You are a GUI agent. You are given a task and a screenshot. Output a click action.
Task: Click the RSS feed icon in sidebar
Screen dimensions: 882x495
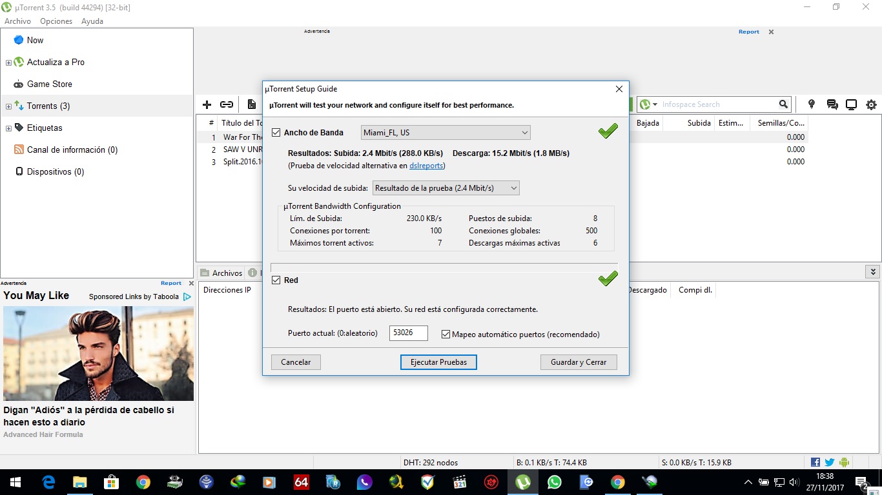click(19, 150)
